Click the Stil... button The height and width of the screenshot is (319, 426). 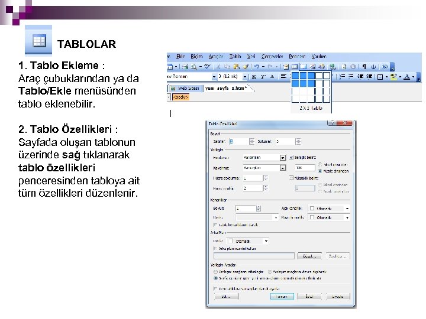pyautogui.click(x=226, y=296)
